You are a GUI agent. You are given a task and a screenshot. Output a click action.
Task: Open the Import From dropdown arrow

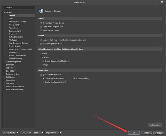pyautogui.click(x=61, y=133)
